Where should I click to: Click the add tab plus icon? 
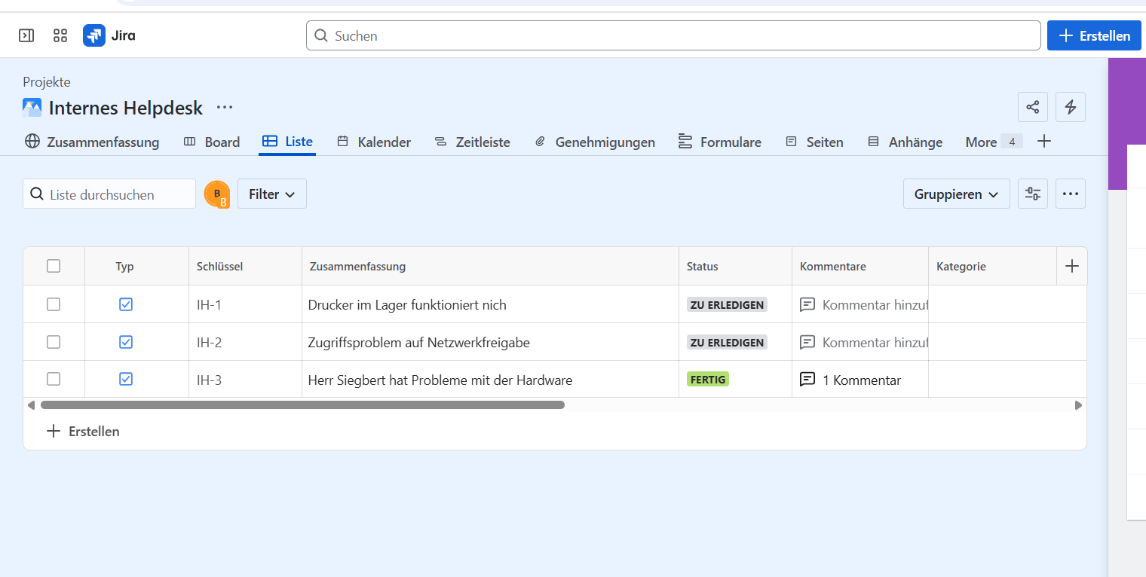pyautogui.click(x=1044, y=142)
